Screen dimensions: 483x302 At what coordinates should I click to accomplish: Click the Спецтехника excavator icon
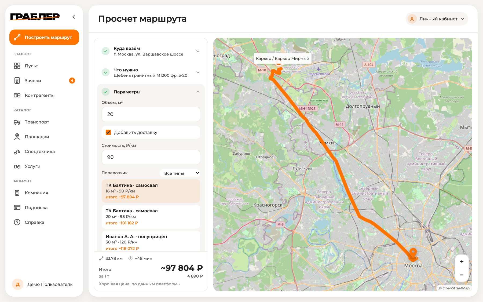pos(17,151)
